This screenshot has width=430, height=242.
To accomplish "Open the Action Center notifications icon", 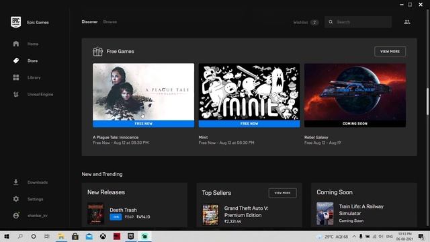I will click(421, 237).
